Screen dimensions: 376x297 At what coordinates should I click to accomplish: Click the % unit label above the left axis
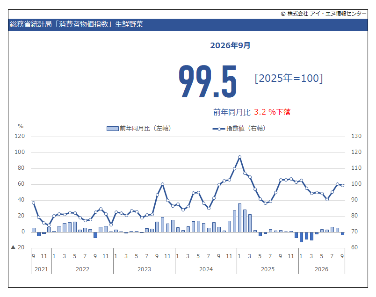tap(21, 126)
